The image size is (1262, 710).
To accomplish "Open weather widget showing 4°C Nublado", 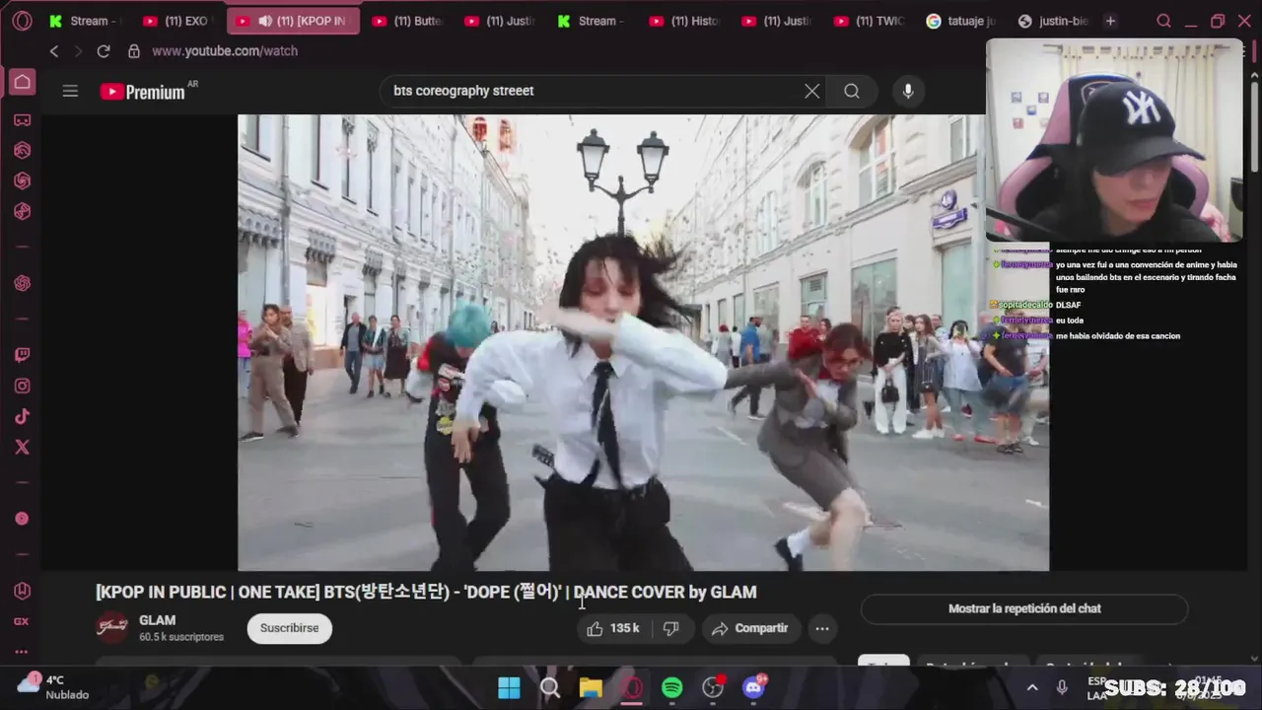I will [x=53, y=687].
